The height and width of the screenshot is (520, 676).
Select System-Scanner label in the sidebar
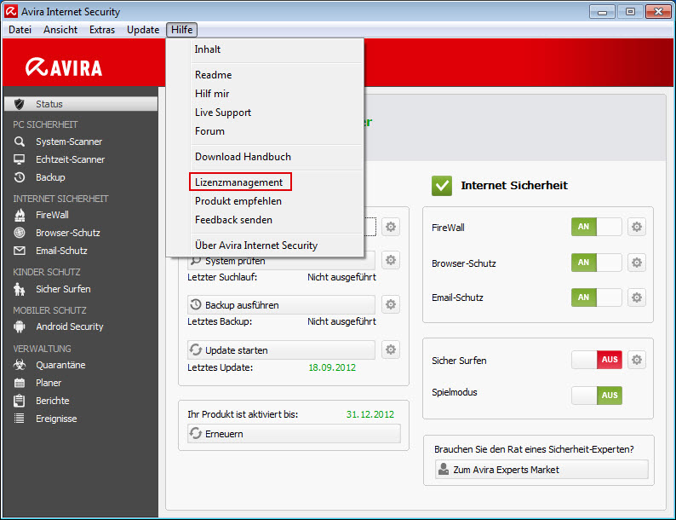pyautogui.click(x=69, y=142)
